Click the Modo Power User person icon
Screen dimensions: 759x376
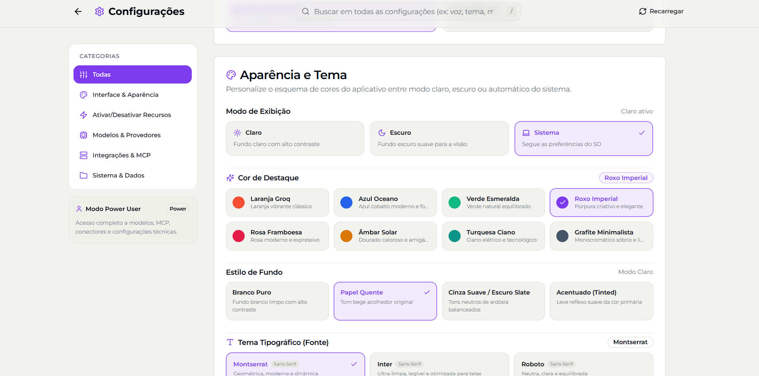79,209
